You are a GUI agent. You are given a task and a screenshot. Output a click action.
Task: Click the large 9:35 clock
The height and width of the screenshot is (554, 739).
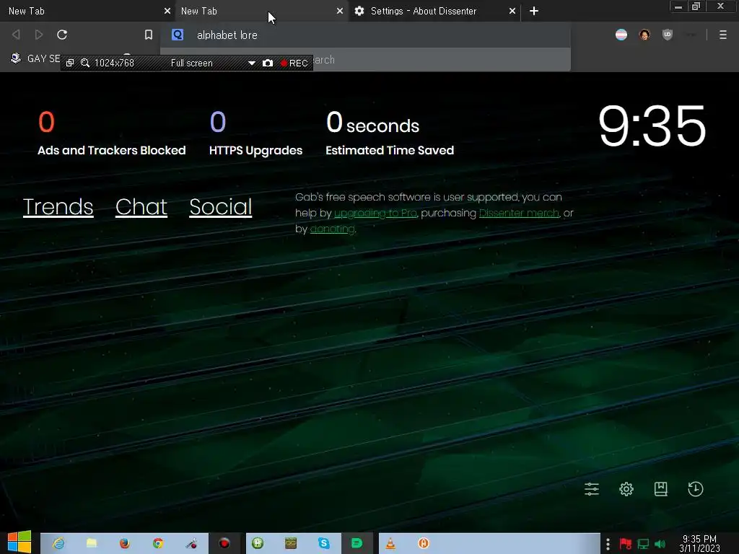(652, 126)
